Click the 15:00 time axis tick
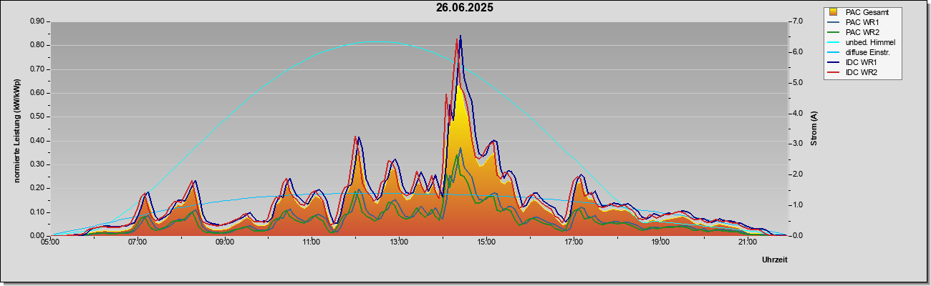Viewport: 931px width, 286px height. click(x=486, y=243)
